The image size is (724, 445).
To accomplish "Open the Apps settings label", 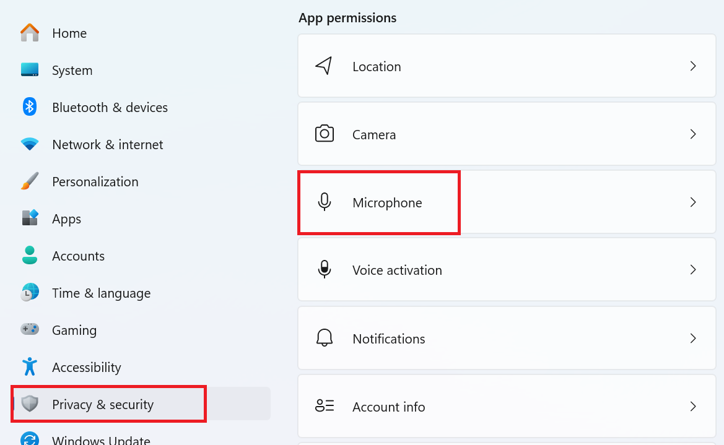I will coord(66,219).
